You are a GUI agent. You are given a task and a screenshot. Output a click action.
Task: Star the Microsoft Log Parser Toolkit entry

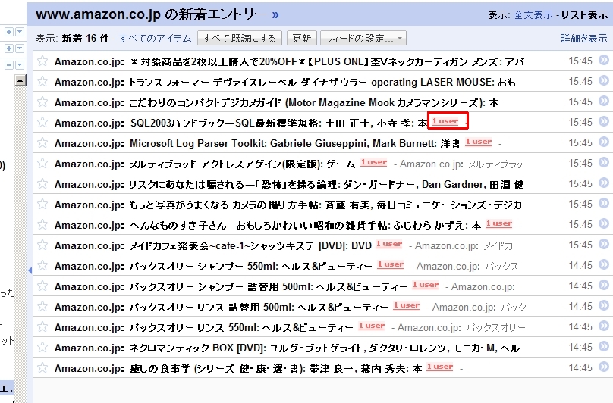pos(42,142)
